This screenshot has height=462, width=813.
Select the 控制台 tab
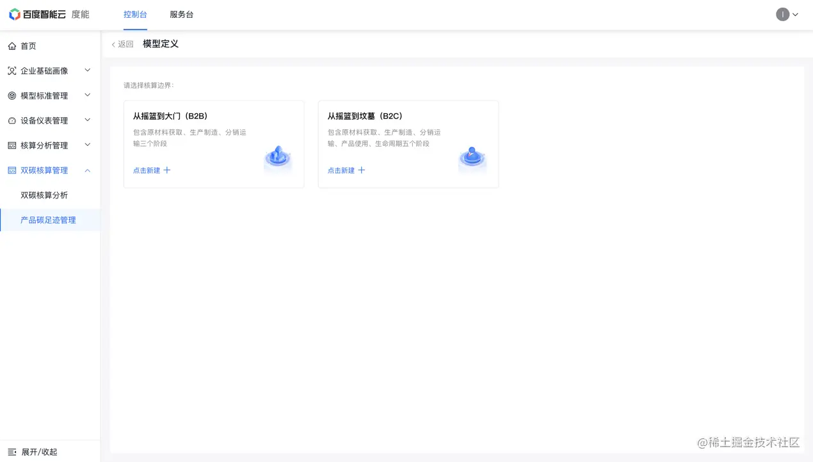tap(135, 14)
